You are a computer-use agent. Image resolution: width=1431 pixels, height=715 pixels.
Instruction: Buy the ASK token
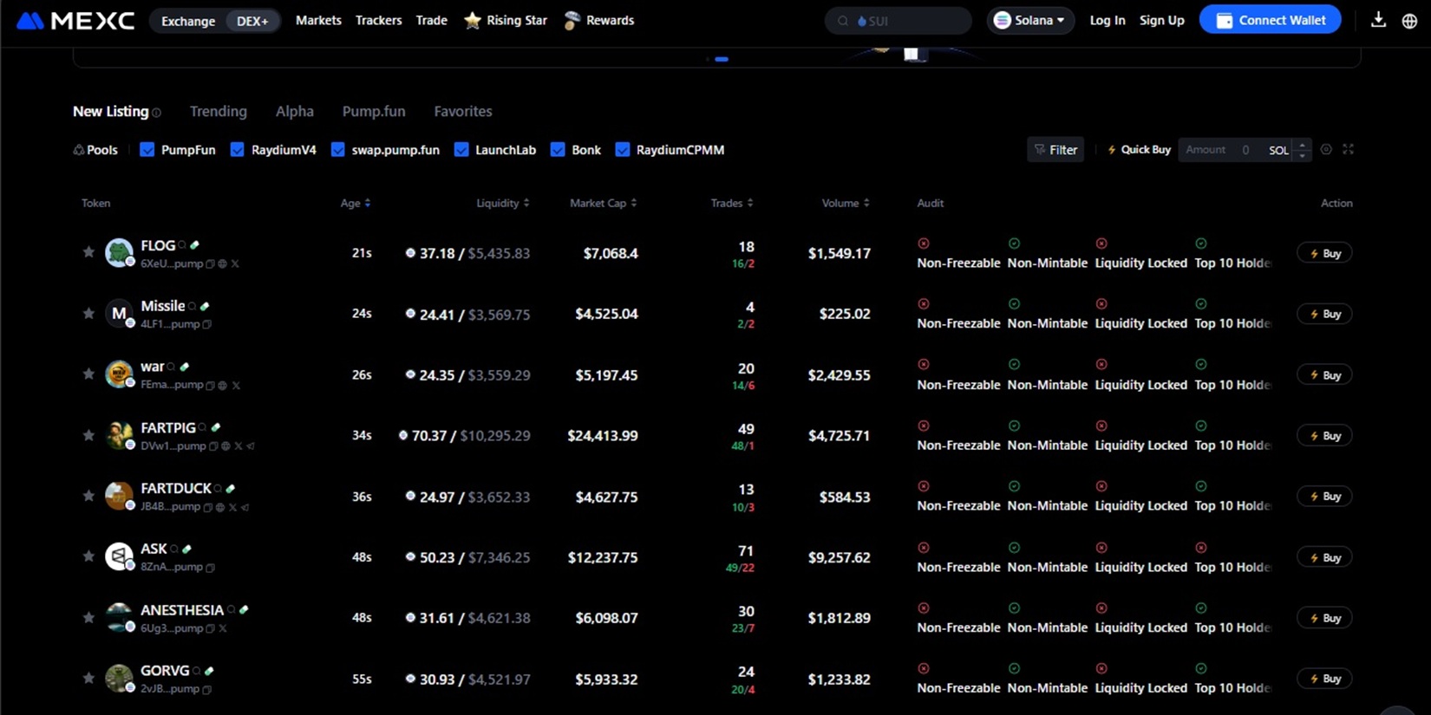pos(1324,557)
